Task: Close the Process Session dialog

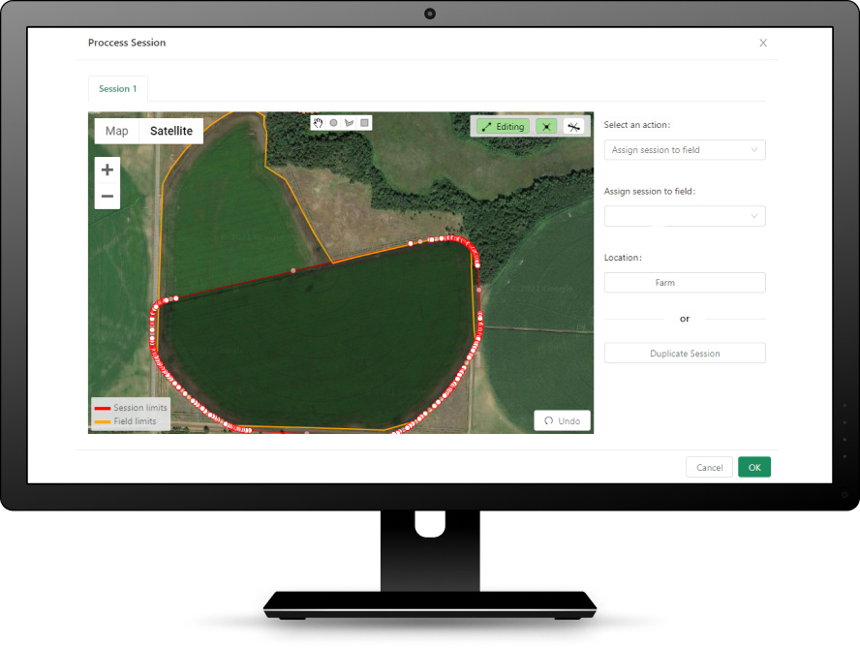Action: (763, 43)
